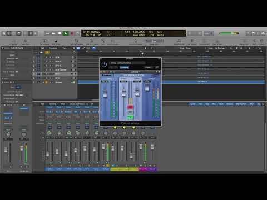Click the Compare button in plug-in header
The image size is (267, 200).
(x=124, y=67)
